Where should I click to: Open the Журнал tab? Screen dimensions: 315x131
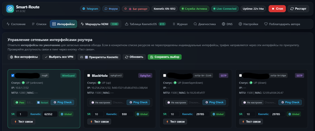pos(180,24)
